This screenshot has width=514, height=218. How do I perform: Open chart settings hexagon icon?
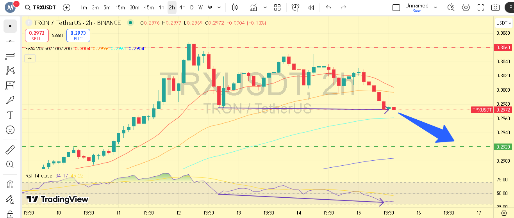(466, 7)
